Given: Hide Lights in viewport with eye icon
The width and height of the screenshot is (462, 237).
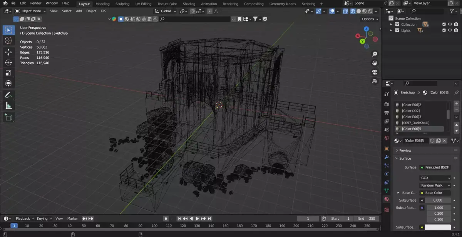Looking at the screenshot, I should 450,30.
